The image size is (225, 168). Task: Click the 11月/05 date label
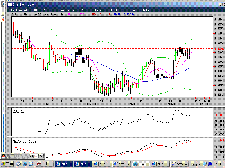point(92,104)
